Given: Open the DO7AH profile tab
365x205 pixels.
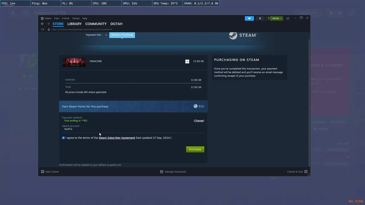Looking at the screenshot, I should 116,24.
